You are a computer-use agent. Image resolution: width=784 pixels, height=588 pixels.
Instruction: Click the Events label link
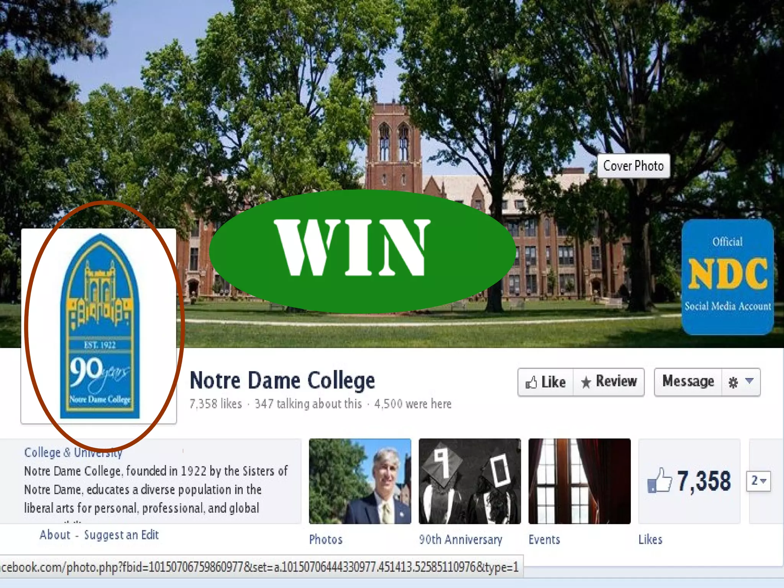click(544, 539)
